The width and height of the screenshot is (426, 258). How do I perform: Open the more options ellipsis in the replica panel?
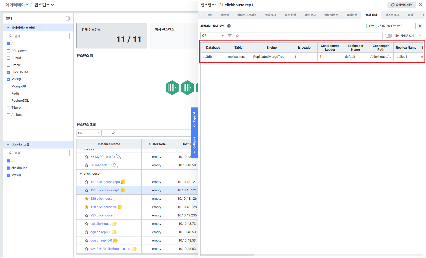[x=419, y=36]
